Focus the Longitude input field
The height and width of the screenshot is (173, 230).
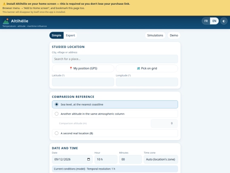pos(147,82)
